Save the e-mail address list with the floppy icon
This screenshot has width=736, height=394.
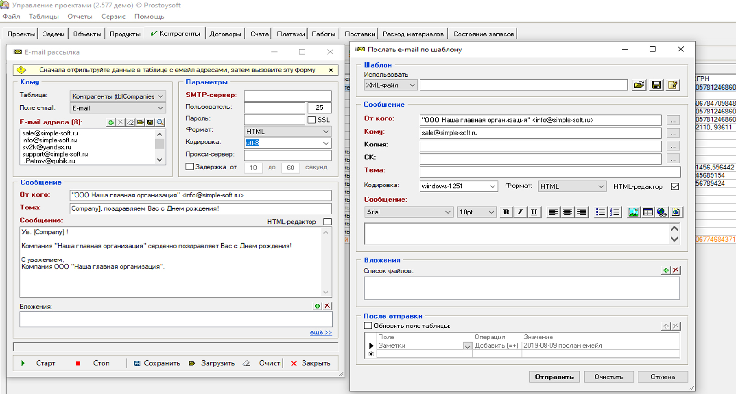click(150, 122)
